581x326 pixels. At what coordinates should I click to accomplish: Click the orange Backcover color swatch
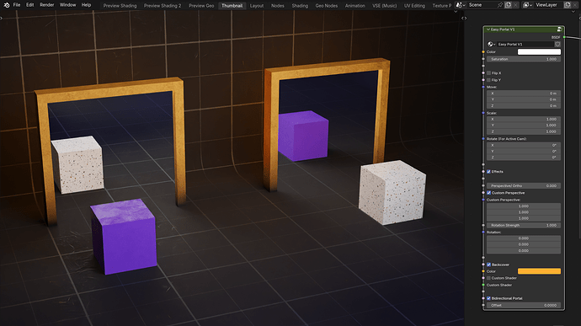539,271
